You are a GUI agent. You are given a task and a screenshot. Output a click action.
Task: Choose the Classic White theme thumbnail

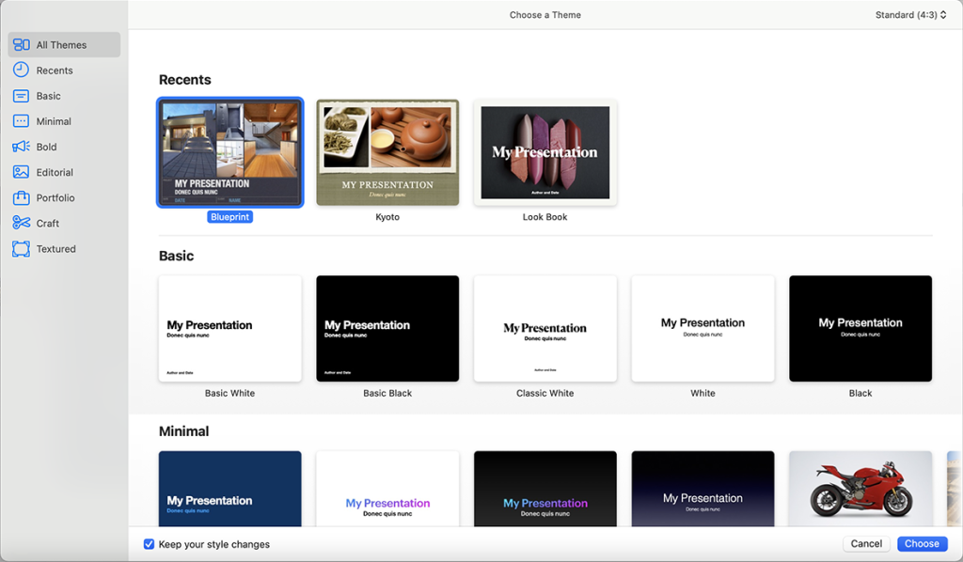[x=545, y=328]
